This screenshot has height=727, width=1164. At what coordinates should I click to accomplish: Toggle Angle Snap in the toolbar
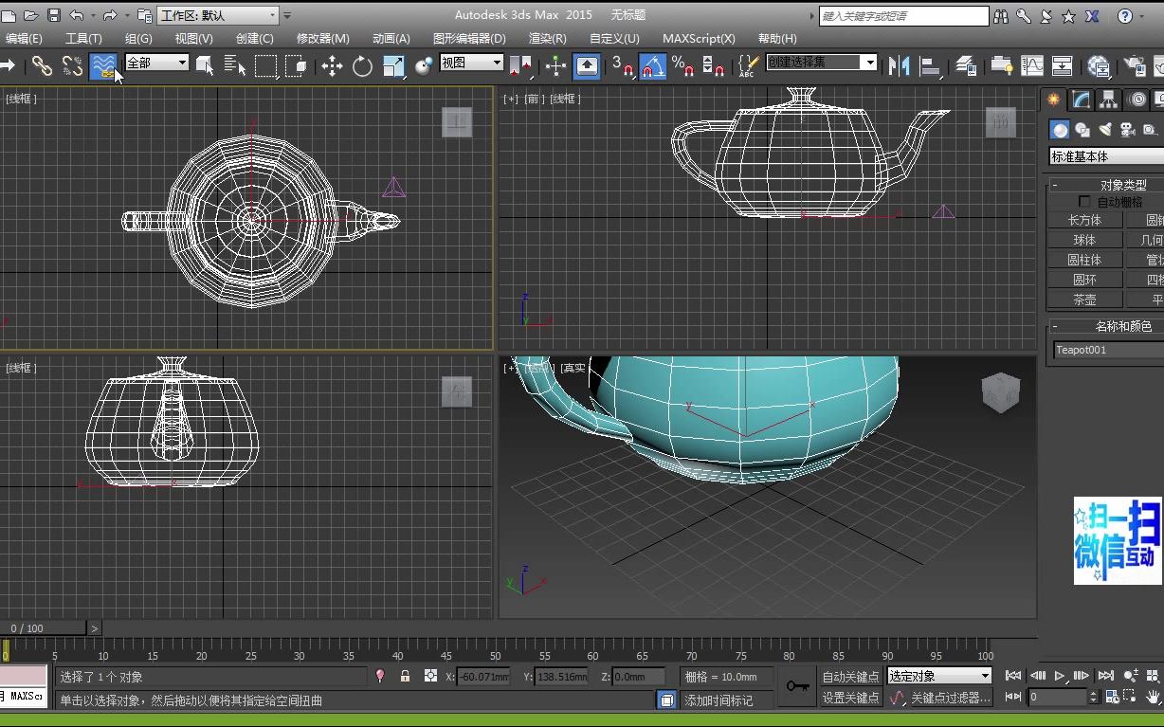652,65
